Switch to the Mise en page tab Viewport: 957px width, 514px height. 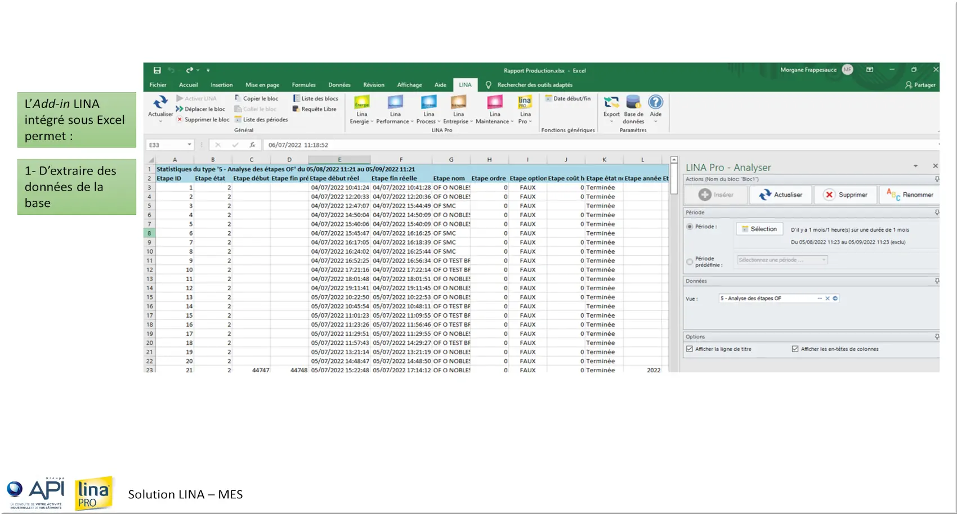(262, 85)
